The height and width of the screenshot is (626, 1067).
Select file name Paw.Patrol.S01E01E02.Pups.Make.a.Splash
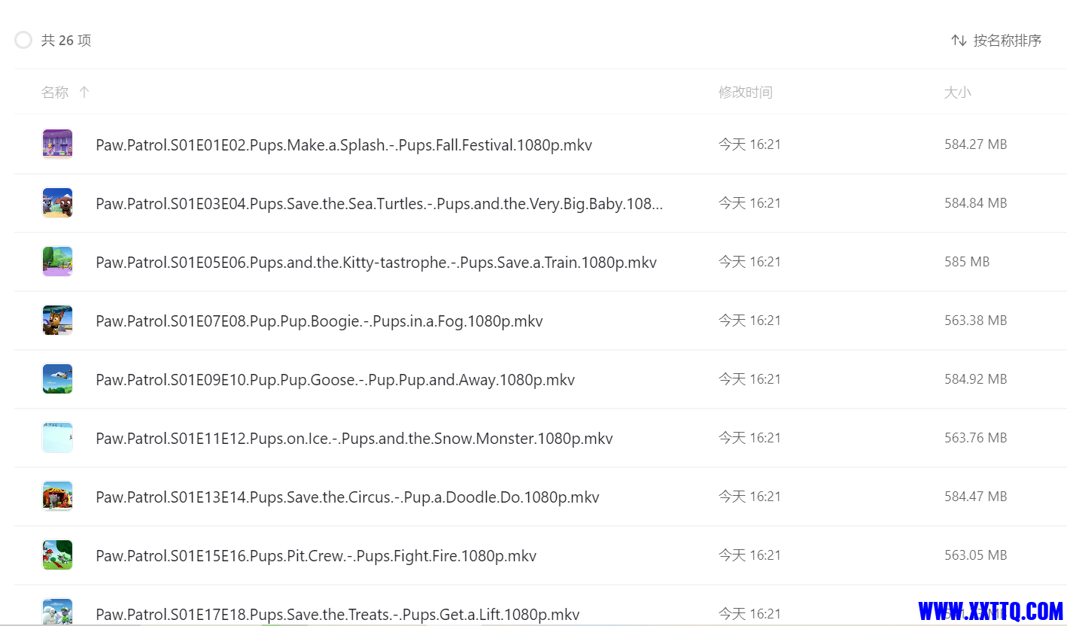click(x=344, y=144)
